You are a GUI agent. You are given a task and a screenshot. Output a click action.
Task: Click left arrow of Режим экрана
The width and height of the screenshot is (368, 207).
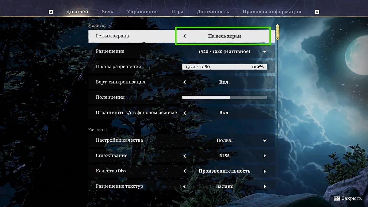click(185, 36)
